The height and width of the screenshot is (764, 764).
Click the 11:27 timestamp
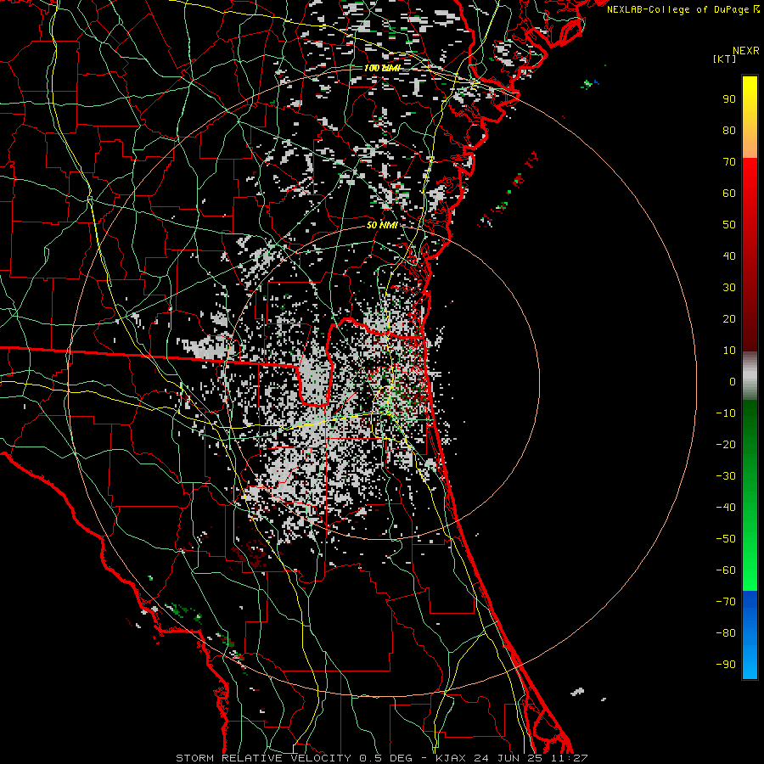(x=570, y=758)
